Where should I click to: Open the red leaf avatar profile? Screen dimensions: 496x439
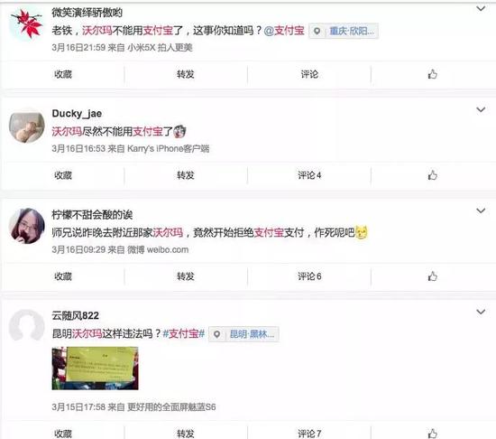pyautogui.click(x=26, y=23)
